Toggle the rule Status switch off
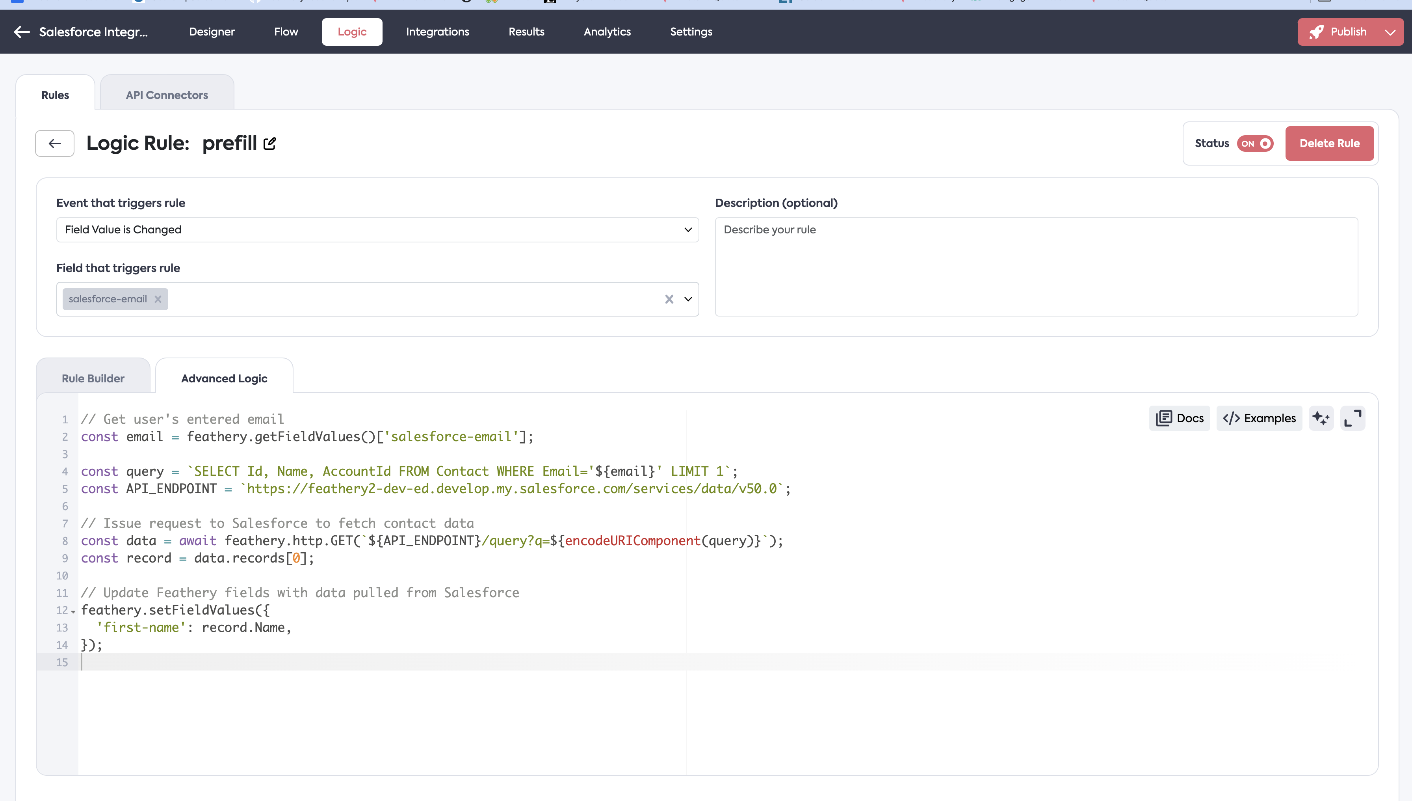This screenshot has width=1412, height=801. coord(1255,143)
